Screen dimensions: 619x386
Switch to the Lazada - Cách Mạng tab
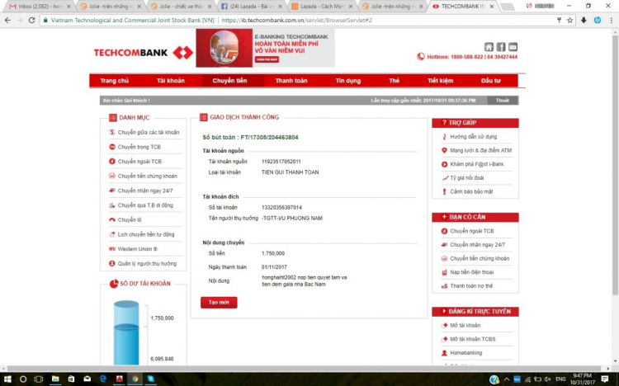pyautogui.click(x=321, y=7)
